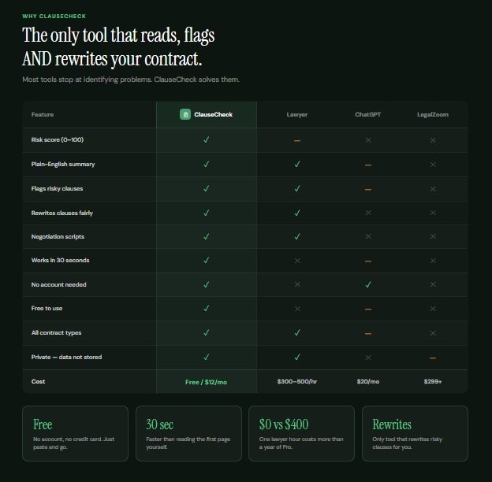Click LegalZoom dash in Private data not stored row
492x482 pixels.
click(x=433, y=358)
